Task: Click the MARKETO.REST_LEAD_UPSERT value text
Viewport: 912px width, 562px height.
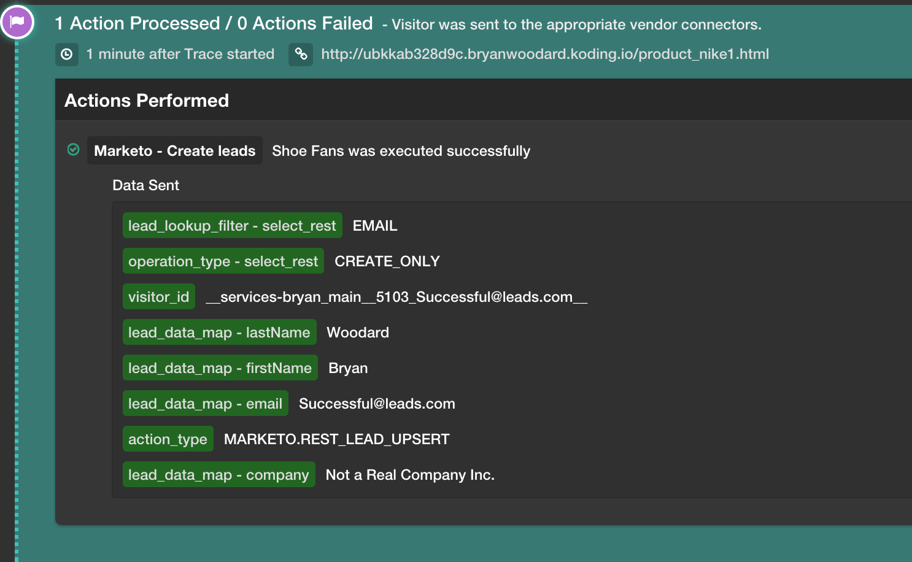Action: (336, 439)
